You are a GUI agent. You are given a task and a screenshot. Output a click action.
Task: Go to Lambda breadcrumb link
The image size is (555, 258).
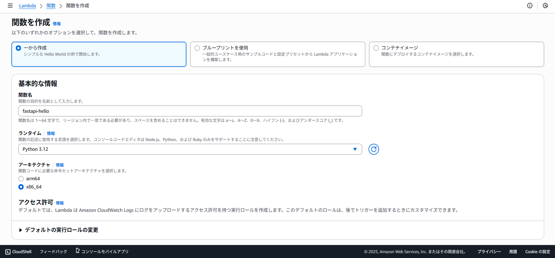[27, 6]
